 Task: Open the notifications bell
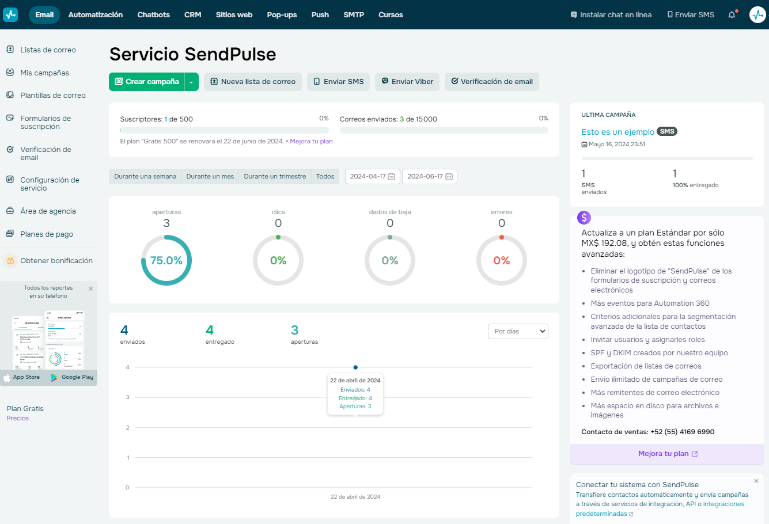pos(732,15)
